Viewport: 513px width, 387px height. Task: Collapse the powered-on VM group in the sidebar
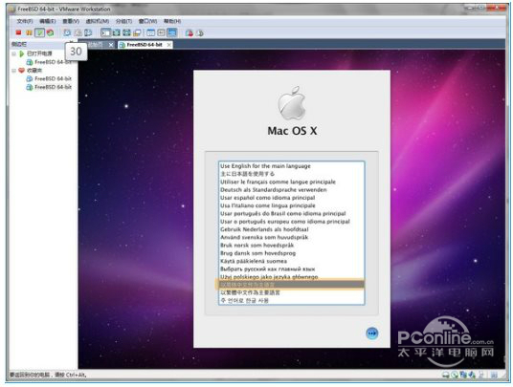pos(13,54)
